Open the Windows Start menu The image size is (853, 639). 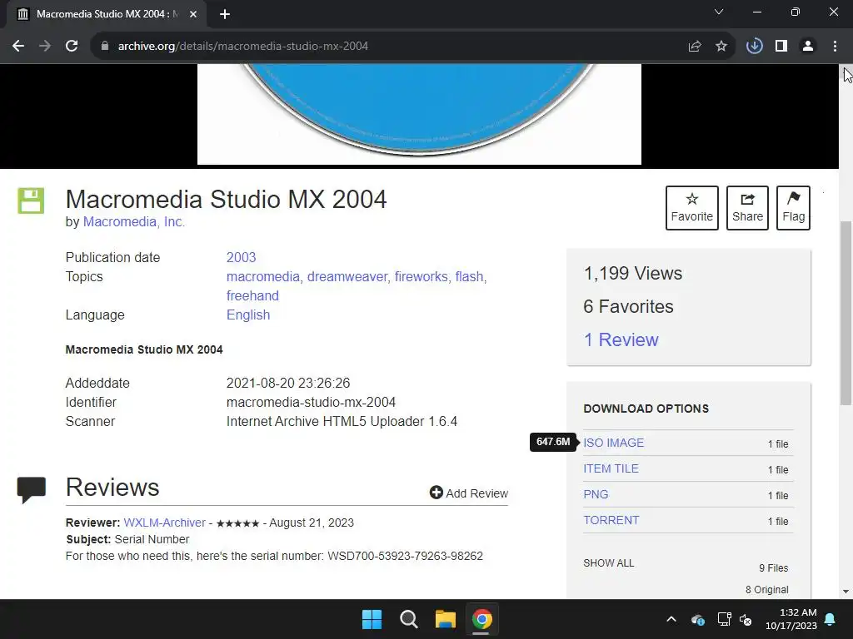372,619
